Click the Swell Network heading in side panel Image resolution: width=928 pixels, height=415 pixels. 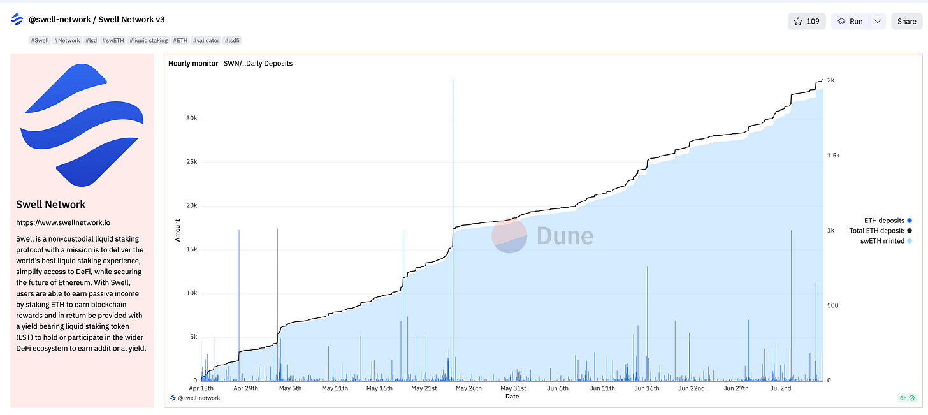click(50, 204)
